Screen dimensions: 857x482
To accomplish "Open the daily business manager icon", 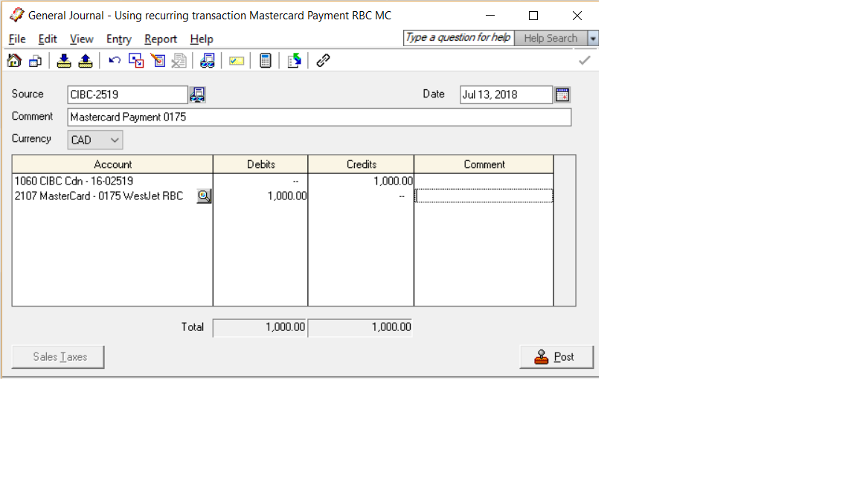I will 36,61.
